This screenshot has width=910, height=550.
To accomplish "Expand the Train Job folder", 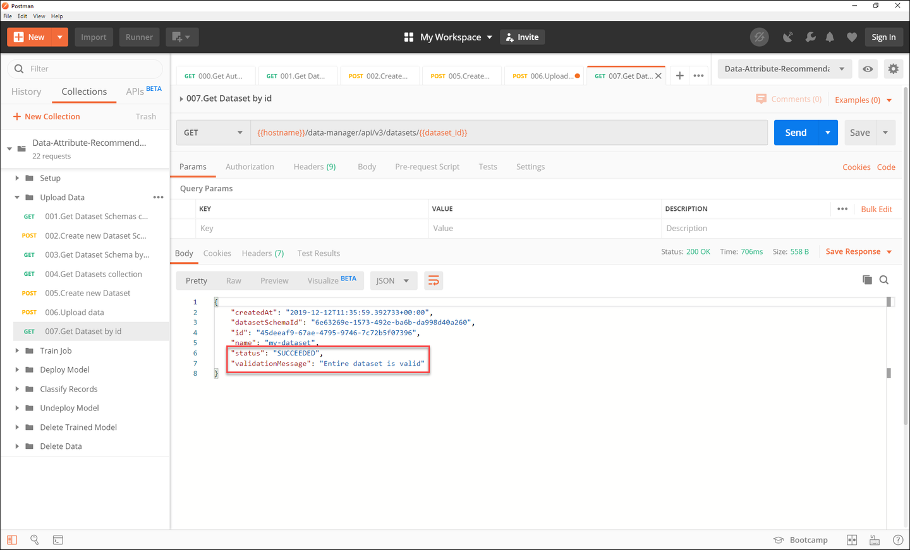I will click(x=17, y=350).
